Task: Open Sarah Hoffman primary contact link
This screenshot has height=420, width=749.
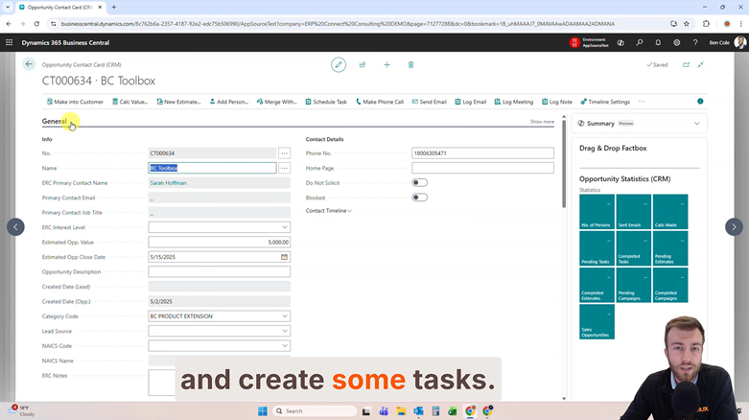Action: pyautogui.click(x=168, y=183)
